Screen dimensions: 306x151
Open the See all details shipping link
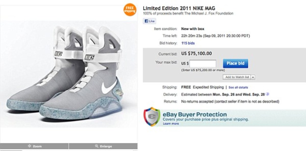coord(238,87)
